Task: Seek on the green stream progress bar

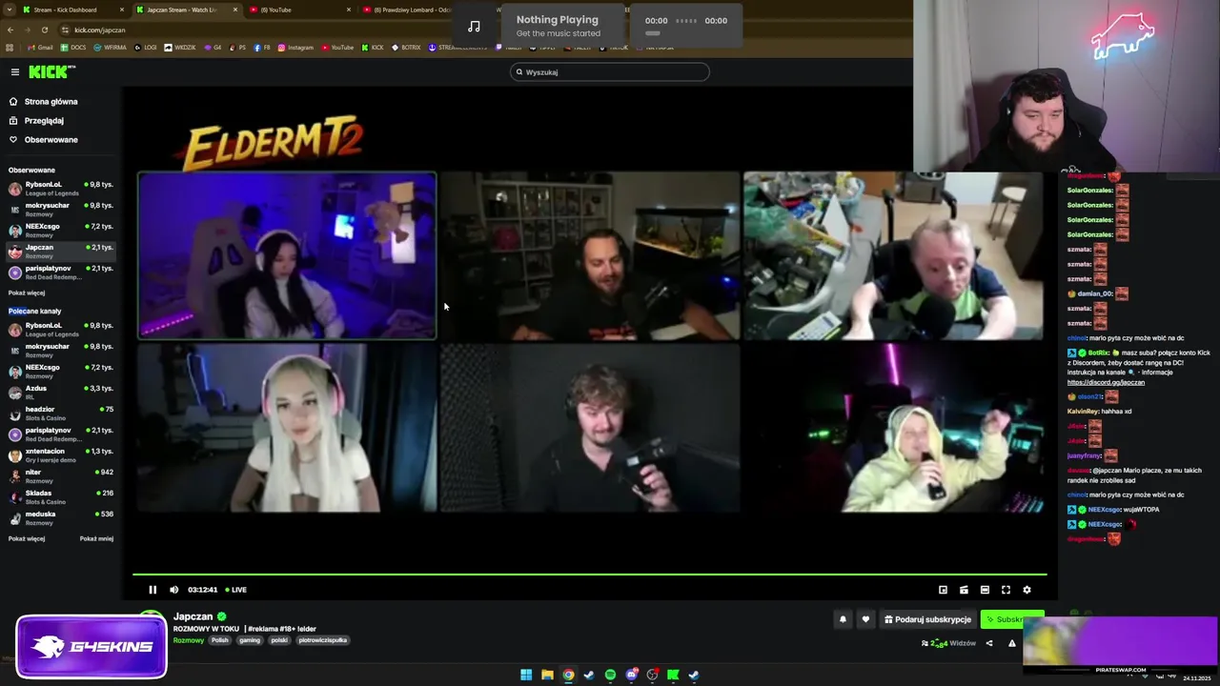Action: pyautogui.click(x=589, y=575)
